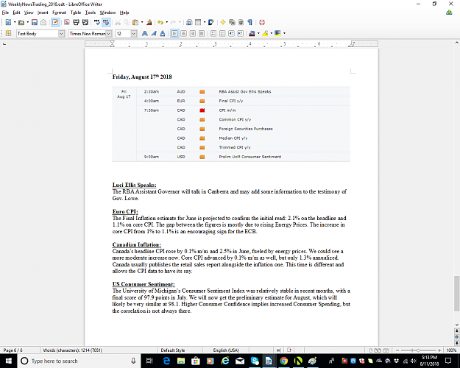460x368 pixels.
Task: Toggle formatting marks pilcrow button
Action: click(250, 22)
